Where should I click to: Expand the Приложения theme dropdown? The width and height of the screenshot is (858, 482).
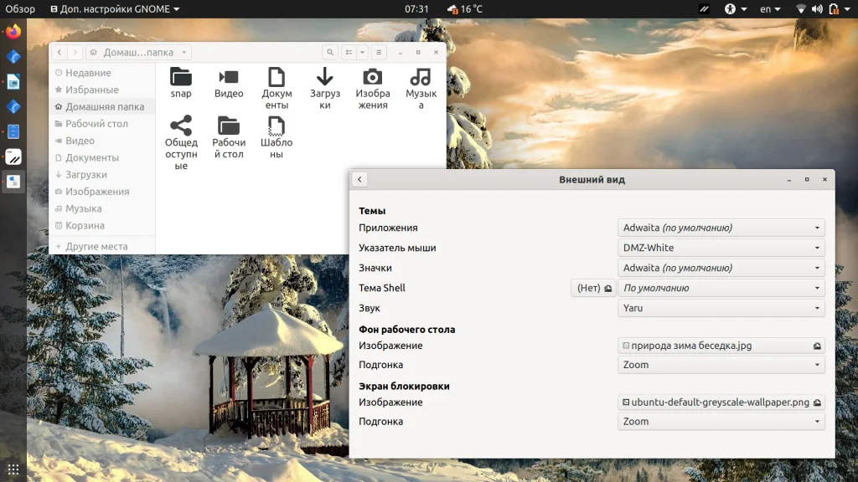[721, 228]
